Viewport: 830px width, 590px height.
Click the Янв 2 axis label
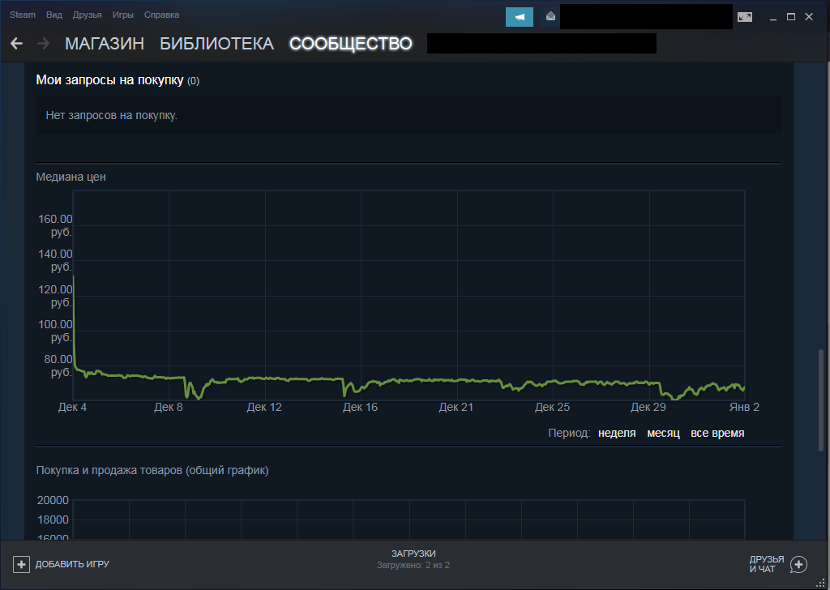pos(744,407)
